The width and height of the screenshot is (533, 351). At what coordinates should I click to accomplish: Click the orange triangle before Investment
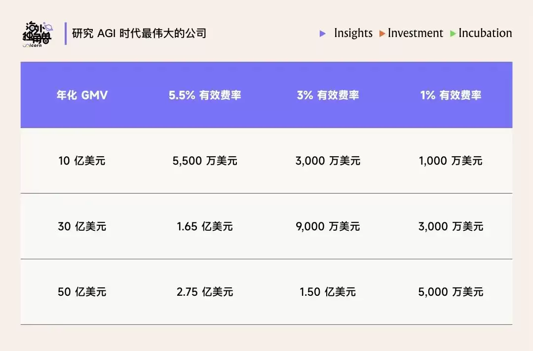[382, 34]
